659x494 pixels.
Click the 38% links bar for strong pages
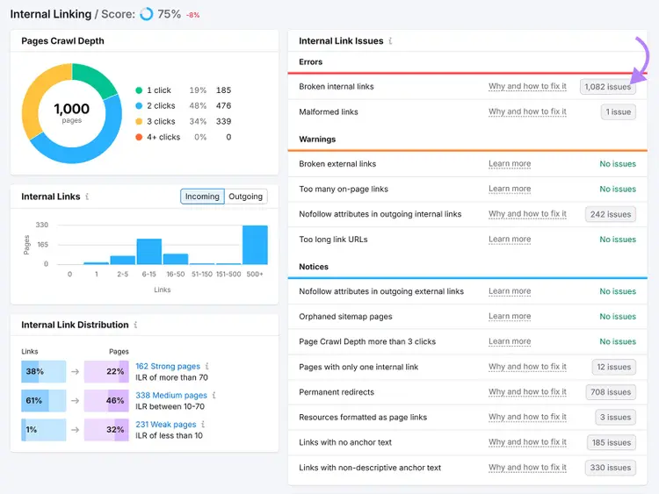tap(44, 371)
